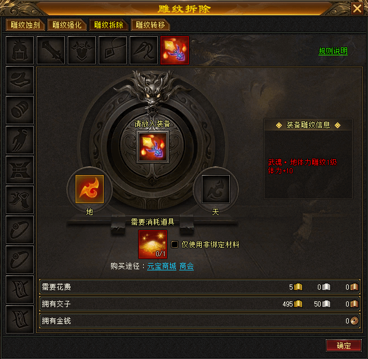Select the necklace amulet equipment slot

(113, 50)
